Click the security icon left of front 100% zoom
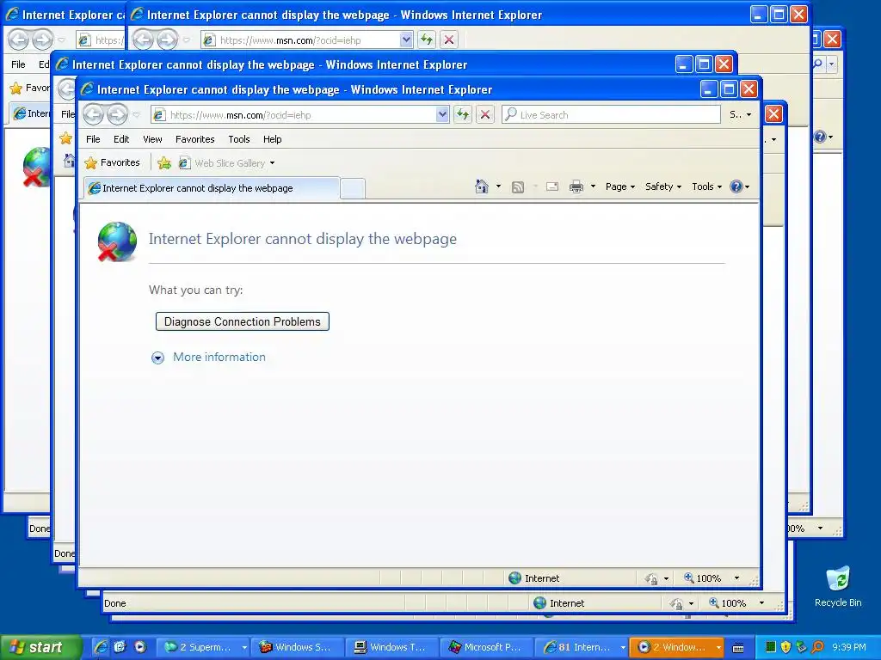Image resolution: width=881 pixels, height=660 pixels. (651, 578)
